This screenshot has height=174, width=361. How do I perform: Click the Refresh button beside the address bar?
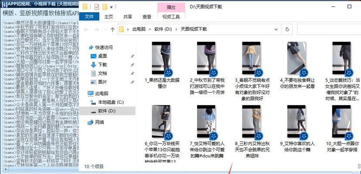coord(287,30)
